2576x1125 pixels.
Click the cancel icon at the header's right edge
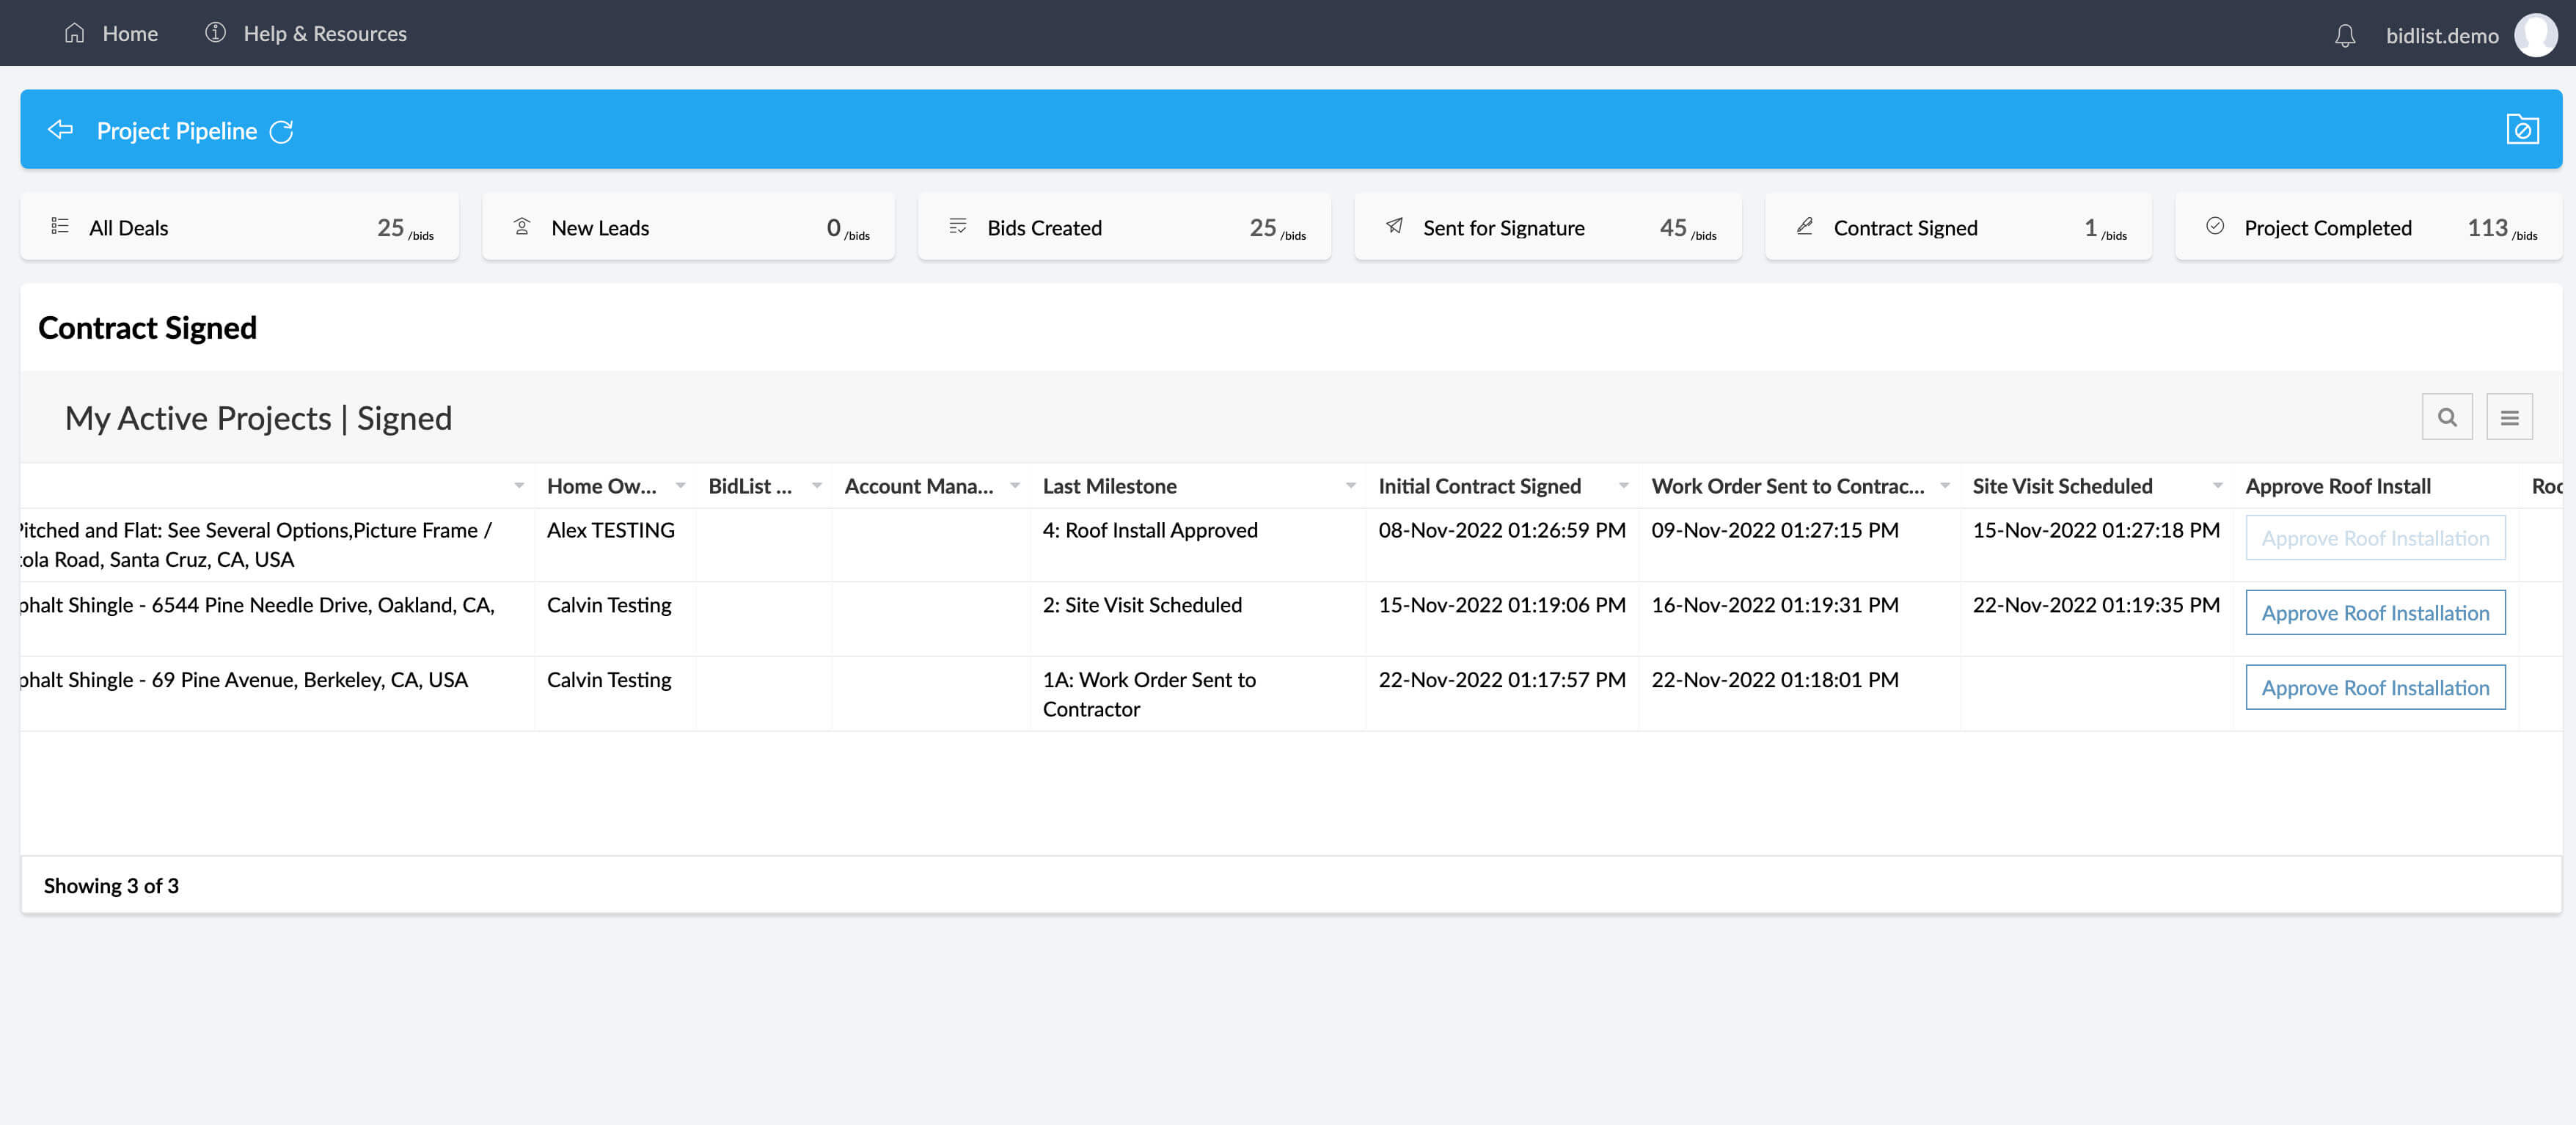(2523, 129)
